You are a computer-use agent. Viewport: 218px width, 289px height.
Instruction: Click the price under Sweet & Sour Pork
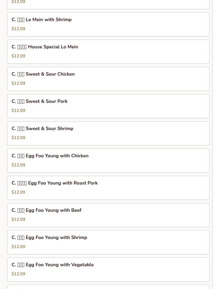click(19, 111)
